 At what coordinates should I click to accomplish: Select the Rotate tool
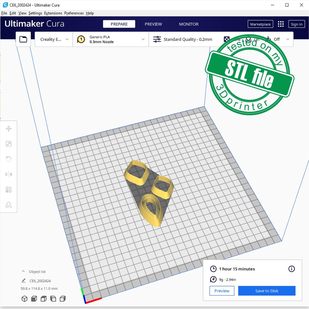(x=9, y=159)
